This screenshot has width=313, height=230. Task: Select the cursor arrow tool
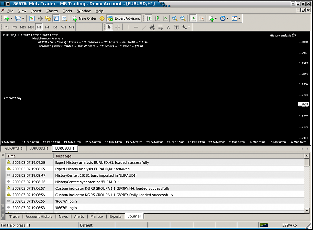point(109,27)
